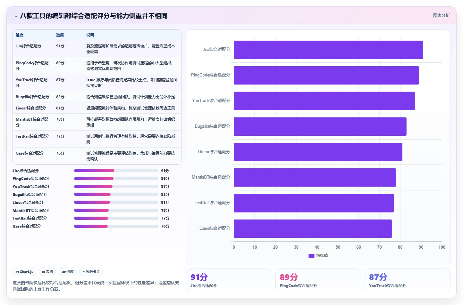Click the Linear综合适配分 progress bar

pos(116,202)
